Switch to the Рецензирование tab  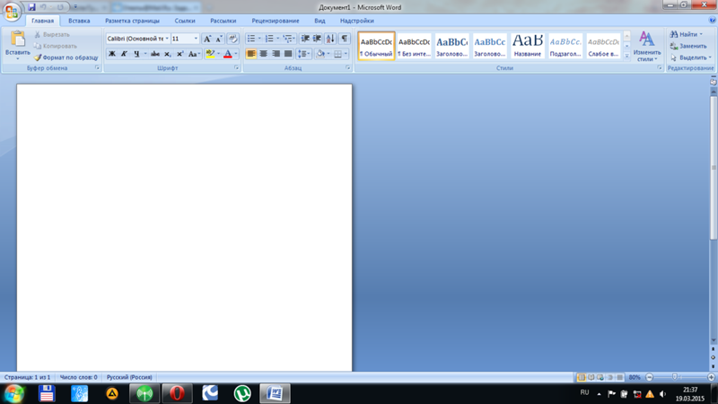tap(276, 21)
